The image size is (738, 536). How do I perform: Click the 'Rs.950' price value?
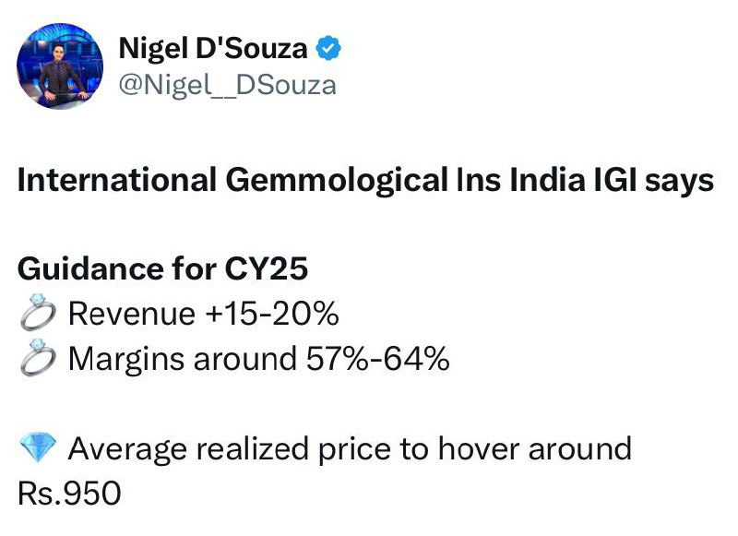click(x=69, y=494)
